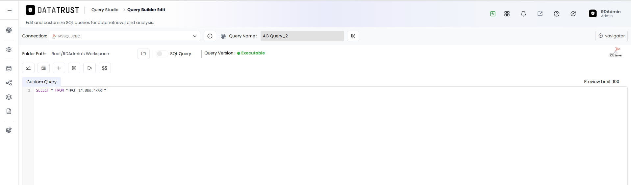Open the apps grid icon
This screenshot has width=631, height=185.
(x=507, y=14)
